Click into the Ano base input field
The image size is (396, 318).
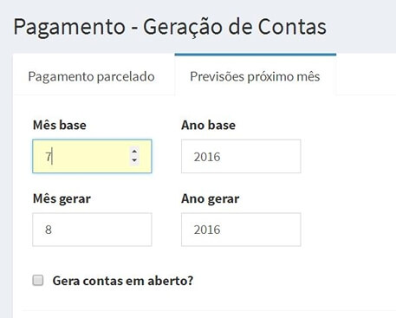click(x=241, y=156)
